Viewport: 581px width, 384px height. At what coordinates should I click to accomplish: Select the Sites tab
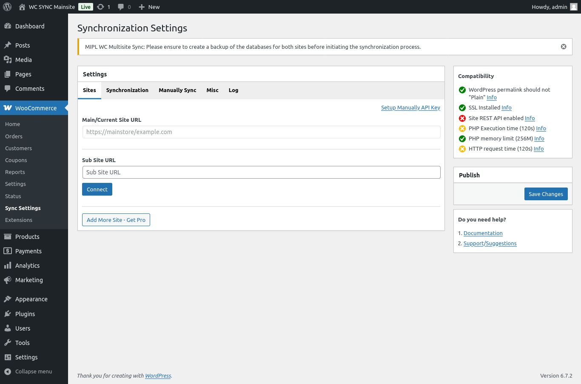point(89,90)
